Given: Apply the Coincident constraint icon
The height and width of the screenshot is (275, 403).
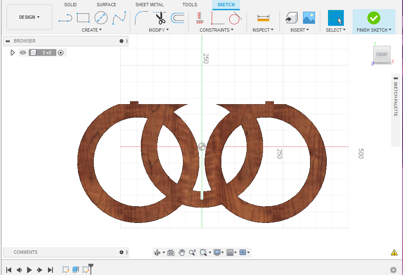Looking at the screenshot, I should click(200, 18).
